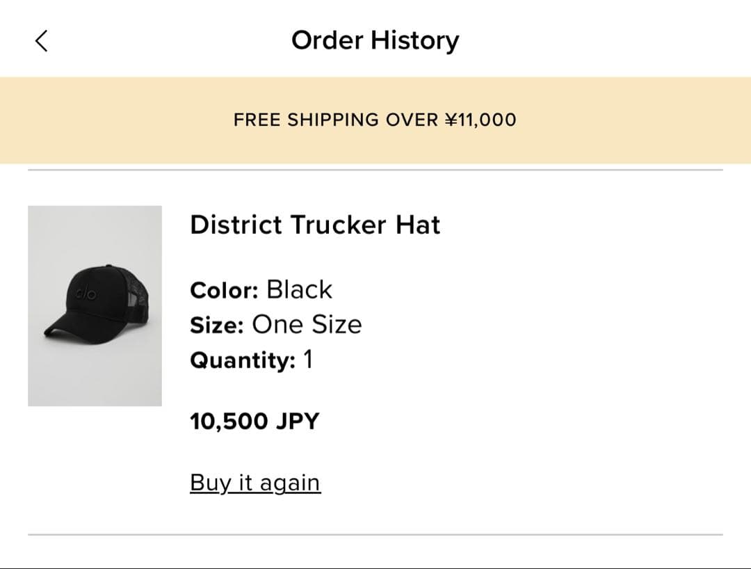The height and width of the screenshot is (569, 751).
Task: Click the alo logo on the hat image
Action: [86, 294]
